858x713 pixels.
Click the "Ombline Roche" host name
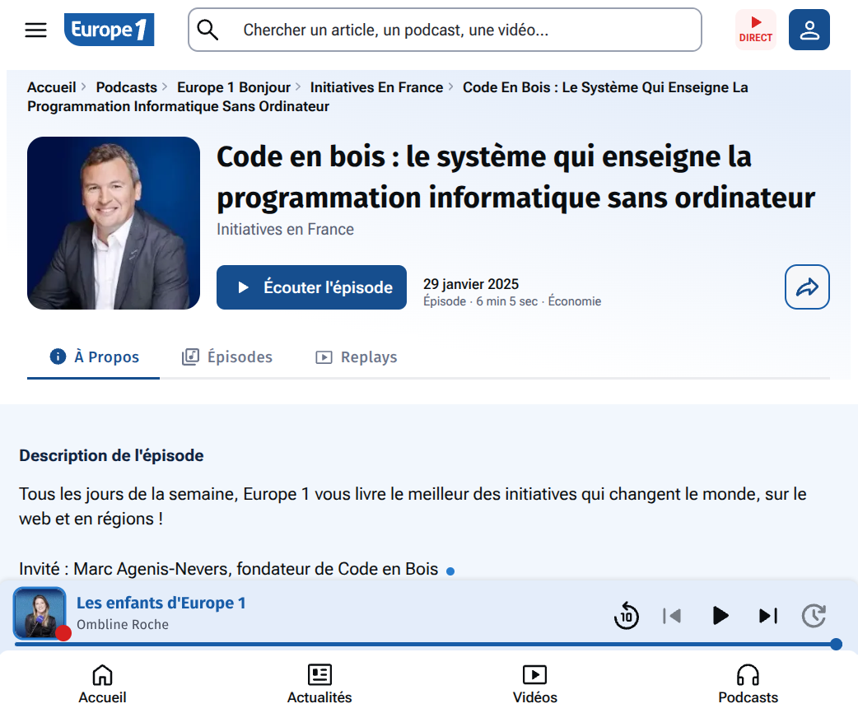123,624
